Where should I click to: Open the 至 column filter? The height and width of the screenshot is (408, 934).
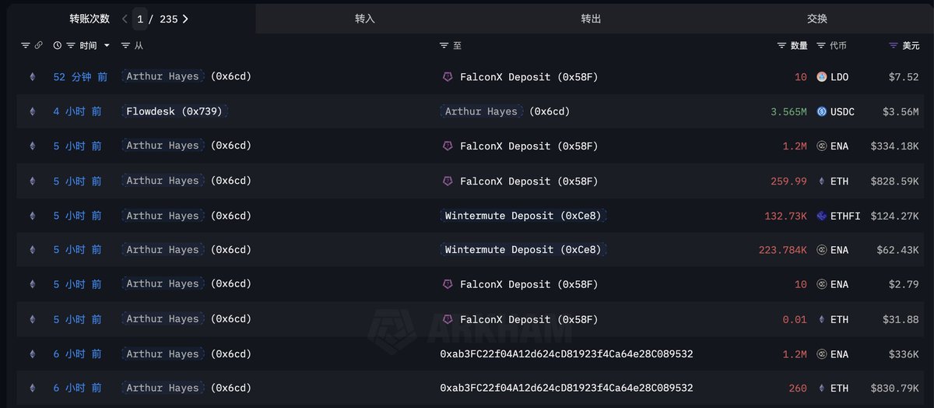[444, 46]
